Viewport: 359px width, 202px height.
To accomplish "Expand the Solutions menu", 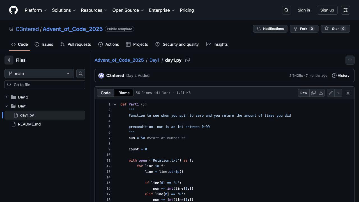I will click(64, 10).
